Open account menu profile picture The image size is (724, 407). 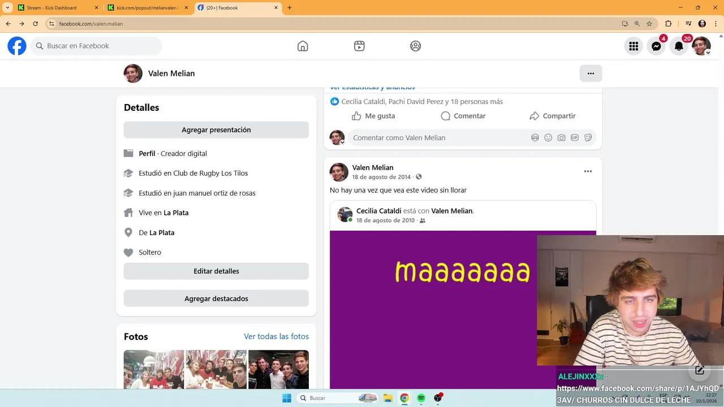[x=701, y=46]
